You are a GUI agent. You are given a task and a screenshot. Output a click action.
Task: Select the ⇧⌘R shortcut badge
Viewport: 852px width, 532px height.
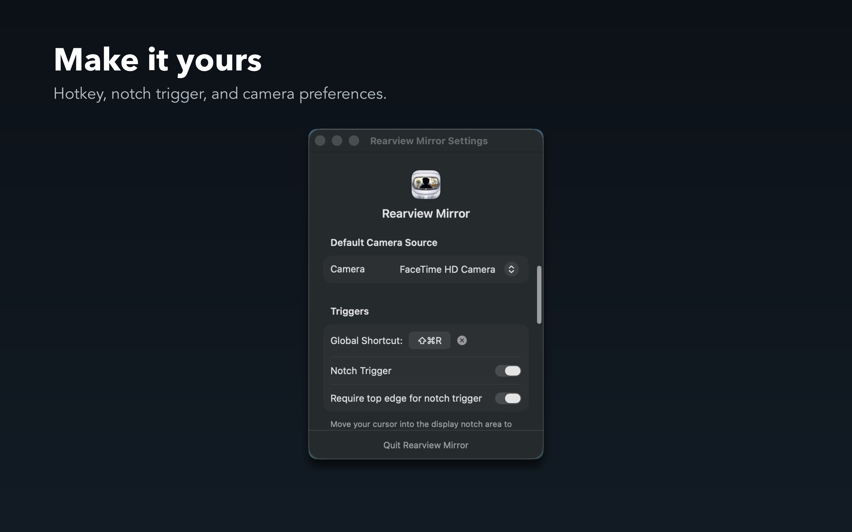click(429, 340)
